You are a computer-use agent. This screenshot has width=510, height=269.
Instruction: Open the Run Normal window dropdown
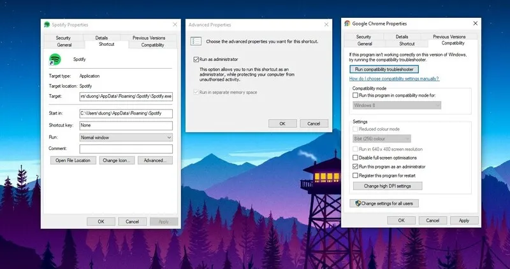pos(126,137)
